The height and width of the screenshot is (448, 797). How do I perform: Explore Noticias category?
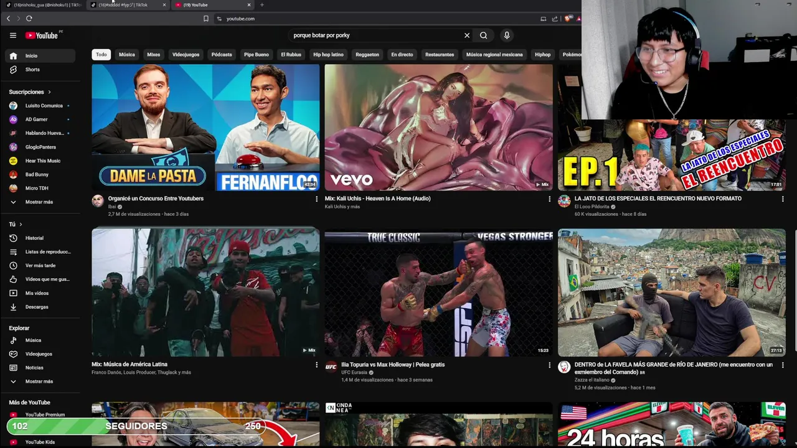click(40, 368)
